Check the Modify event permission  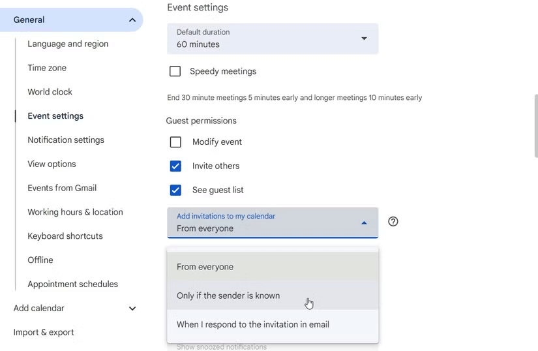point(175,142)
